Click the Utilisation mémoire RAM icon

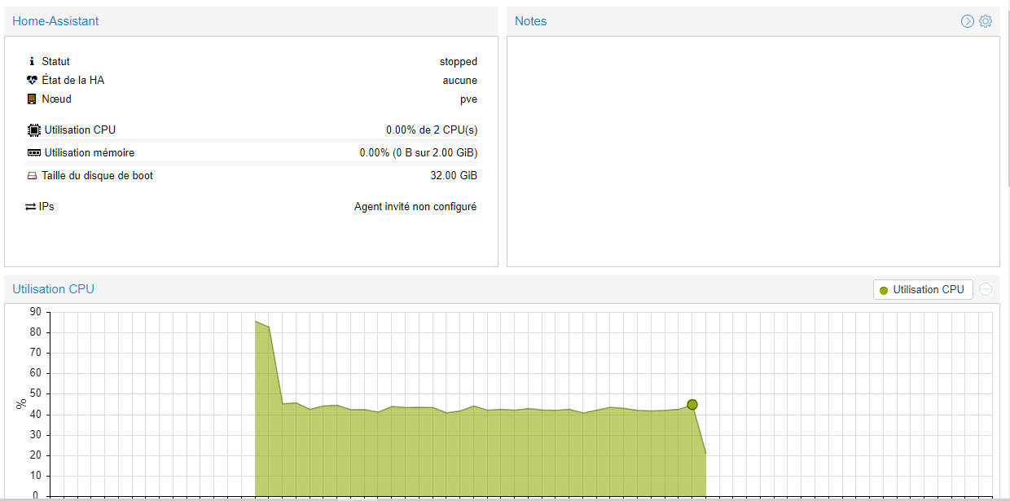coord(33,152)
